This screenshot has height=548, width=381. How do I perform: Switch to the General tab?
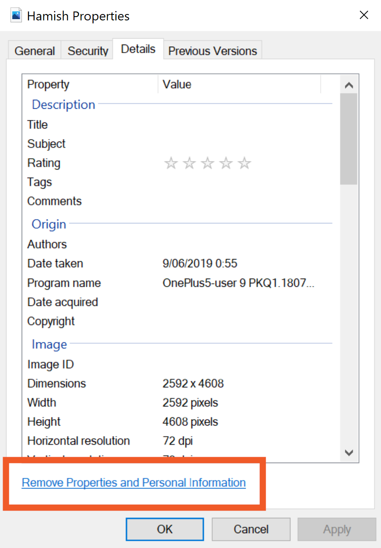coord(34,51)
